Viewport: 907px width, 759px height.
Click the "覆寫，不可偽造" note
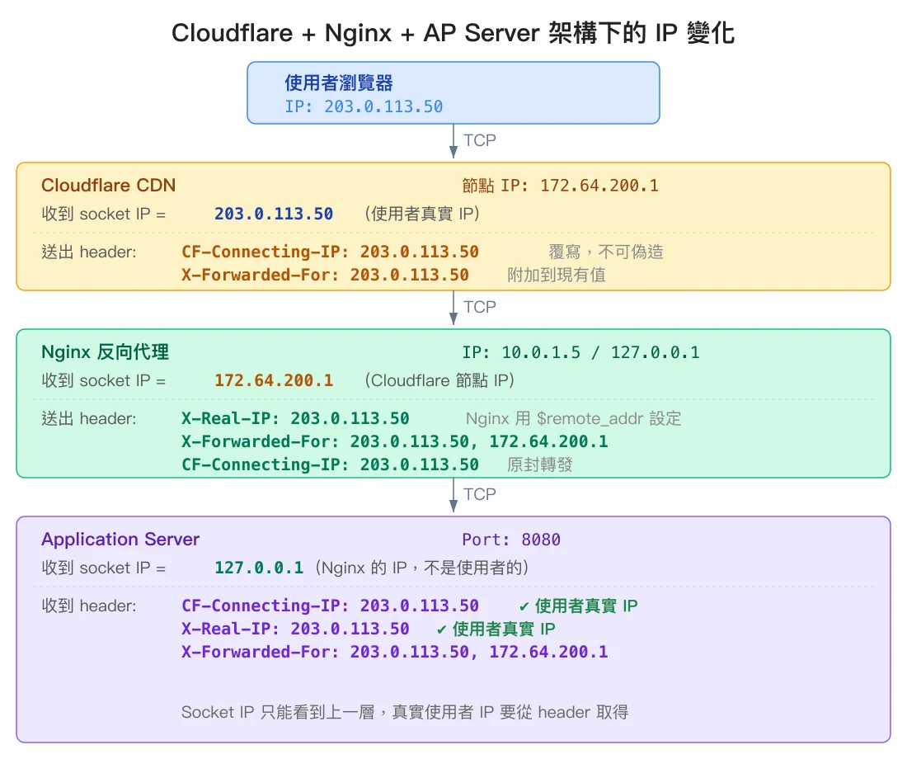click(606, 252)
